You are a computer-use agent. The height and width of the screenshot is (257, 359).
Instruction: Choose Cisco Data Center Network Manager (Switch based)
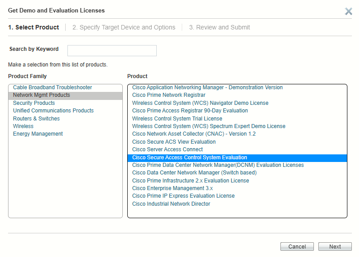click(x=237, y=173)
